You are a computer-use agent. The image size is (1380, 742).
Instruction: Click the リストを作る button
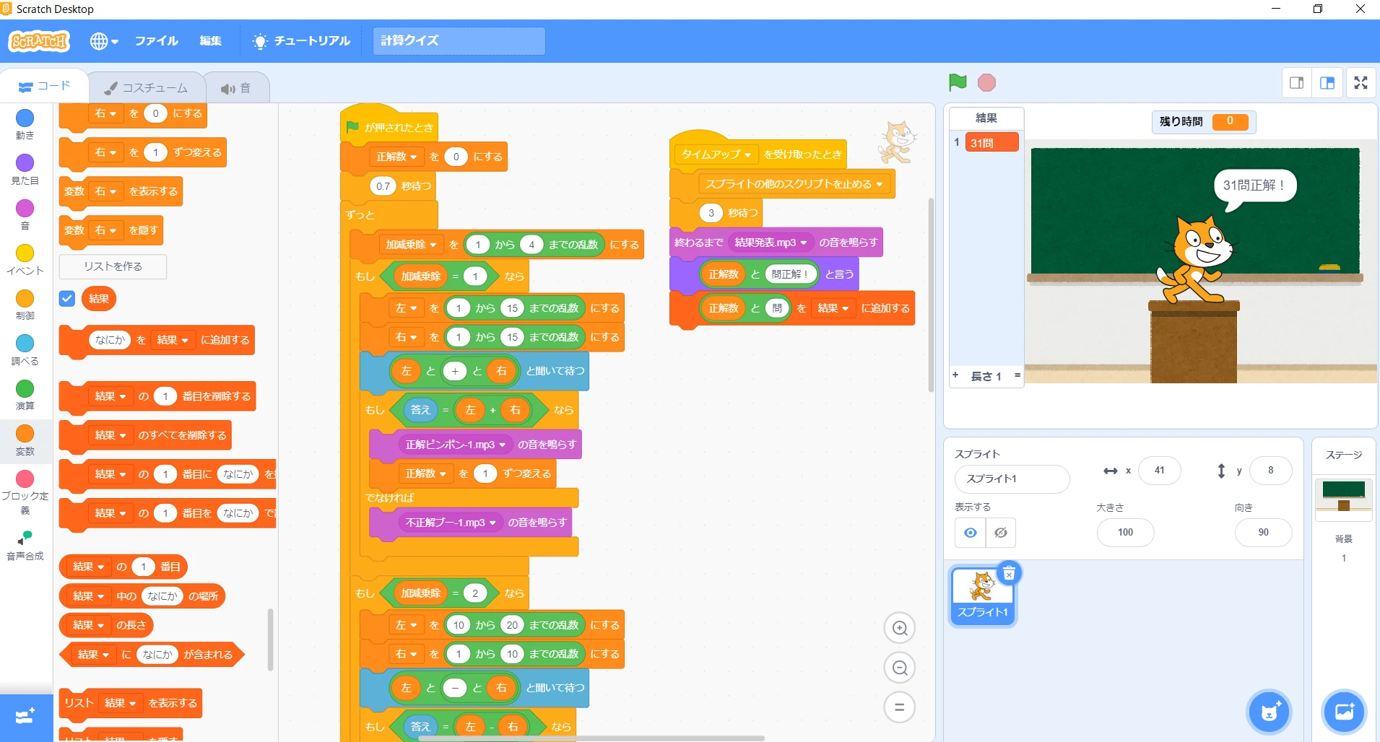[113, 266]
